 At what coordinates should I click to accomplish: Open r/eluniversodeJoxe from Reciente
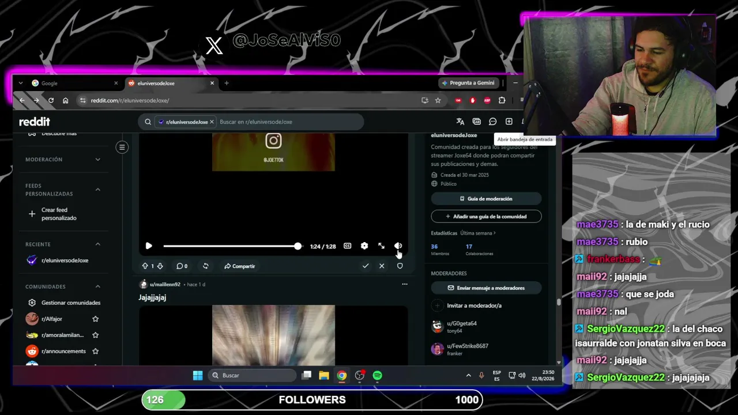(x=63, y=261)
